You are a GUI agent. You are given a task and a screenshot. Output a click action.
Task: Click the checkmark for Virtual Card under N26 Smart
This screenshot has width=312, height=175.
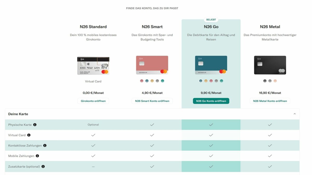(x=152, y=135)
